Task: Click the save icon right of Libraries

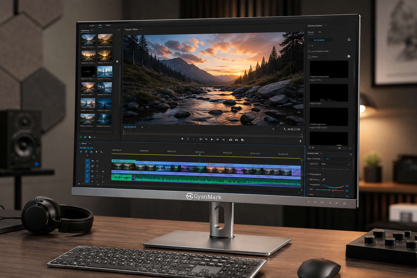Action: (x=349, y=56)
